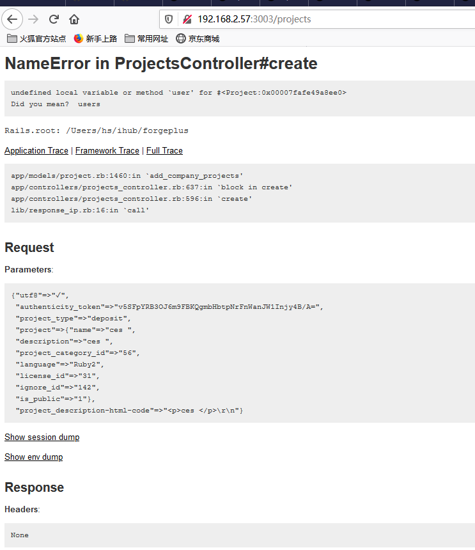
Task: Click the shield tracking protection icon
Action: click(x=169, y=19)
